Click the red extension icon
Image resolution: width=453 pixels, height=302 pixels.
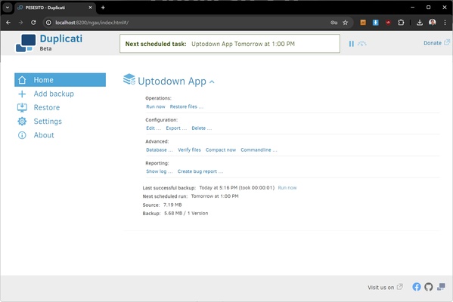click(x=388, y=23)
